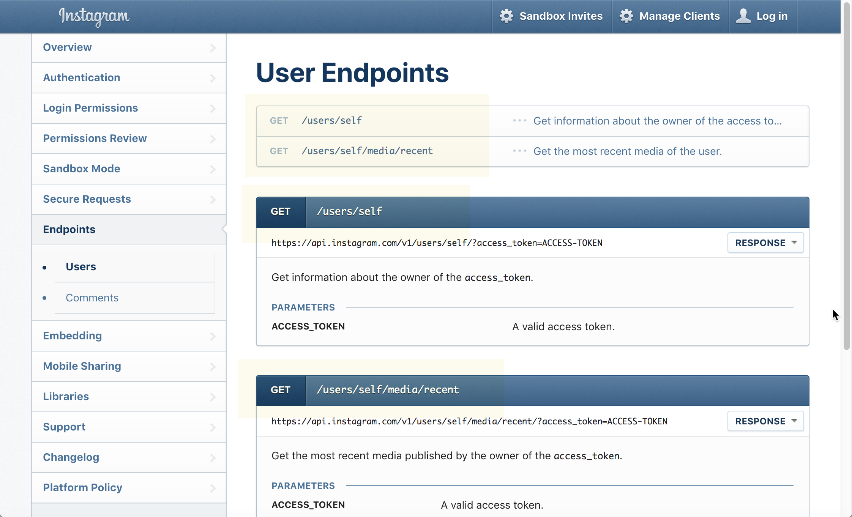852x517 pixels.
Task: Click 'Get information about the owner' description
Action: coord(657,121)
